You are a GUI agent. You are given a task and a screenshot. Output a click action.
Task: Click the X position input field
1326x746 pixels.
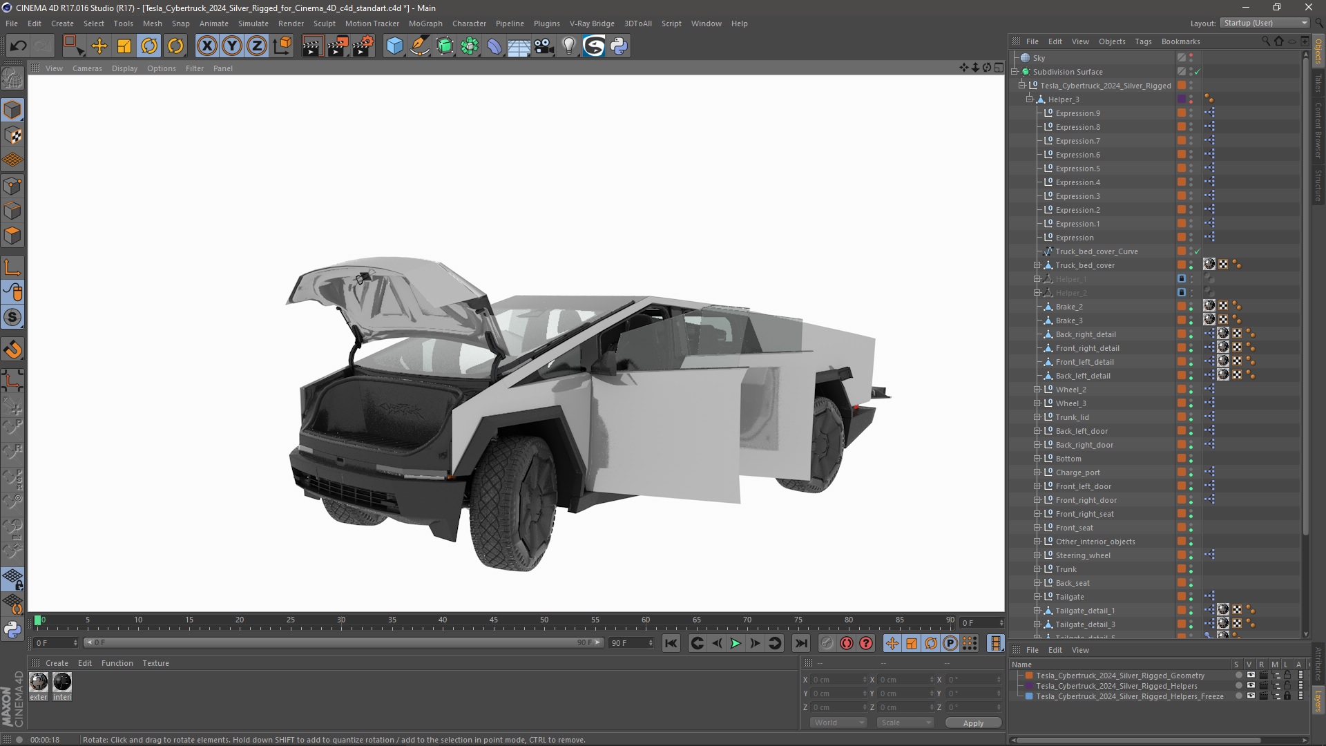(x=838, y=680)
